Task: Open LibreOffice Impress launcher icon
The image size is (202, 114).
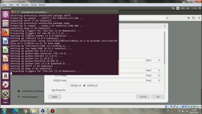Action: click(5, 59)
